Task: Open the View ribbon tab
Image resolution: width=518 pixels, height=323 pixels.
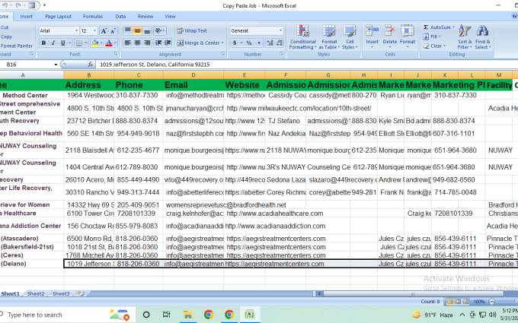Action: pos(170,16)
